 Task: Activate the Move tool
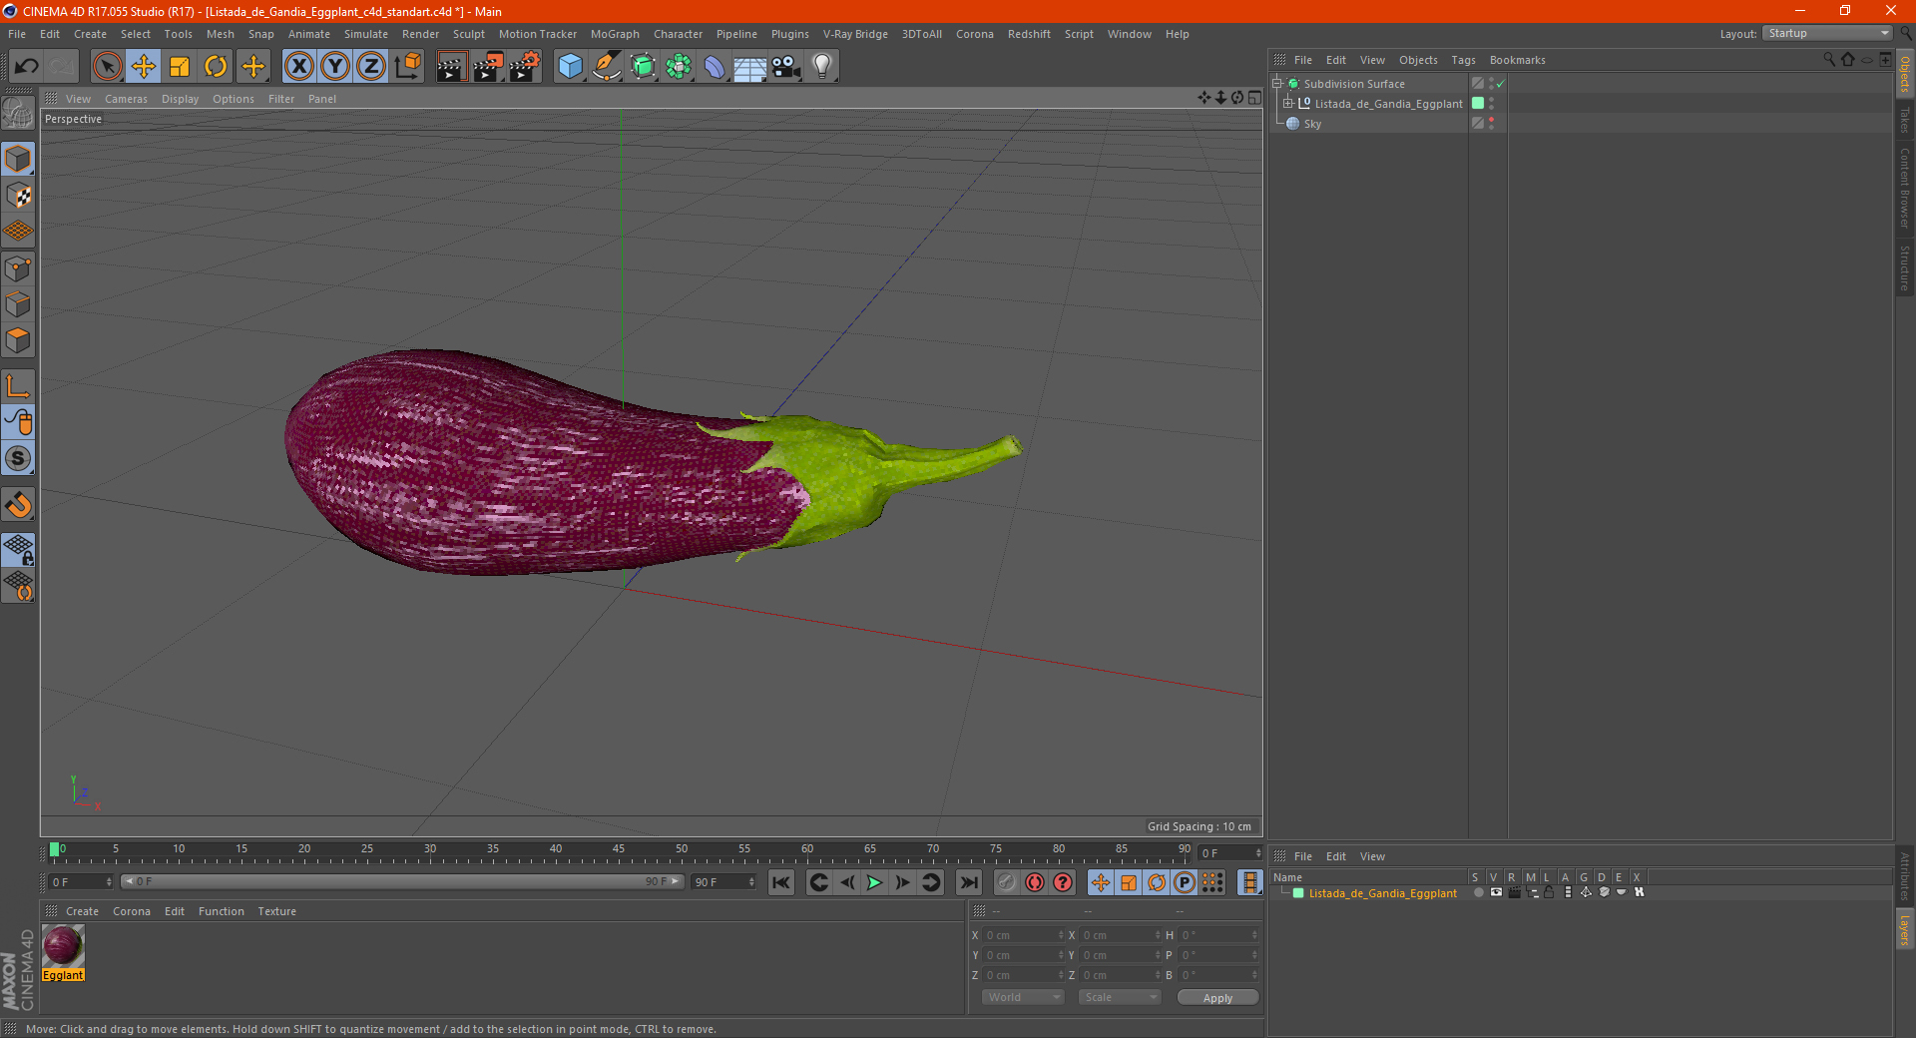click(144, 67)
